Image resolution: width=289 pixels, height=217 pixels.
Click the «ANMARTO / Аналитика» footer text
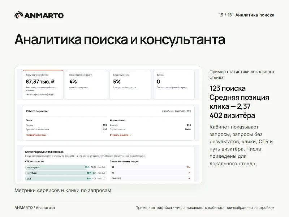[x=35, y=208]
